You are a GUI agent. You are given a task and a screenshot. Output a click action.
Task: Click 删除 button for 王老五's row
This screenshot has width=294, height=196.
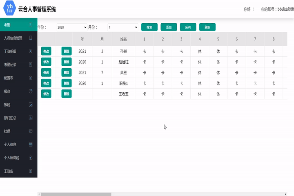(67, 94)
